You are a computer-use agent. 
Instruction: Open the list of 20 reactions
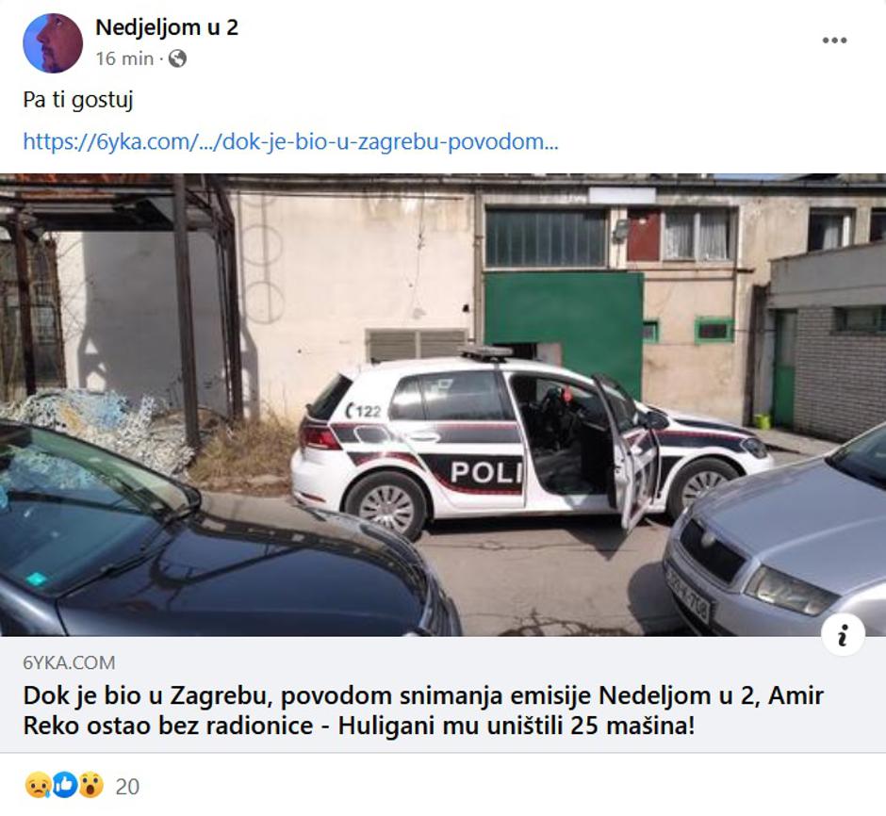(127, 787)
